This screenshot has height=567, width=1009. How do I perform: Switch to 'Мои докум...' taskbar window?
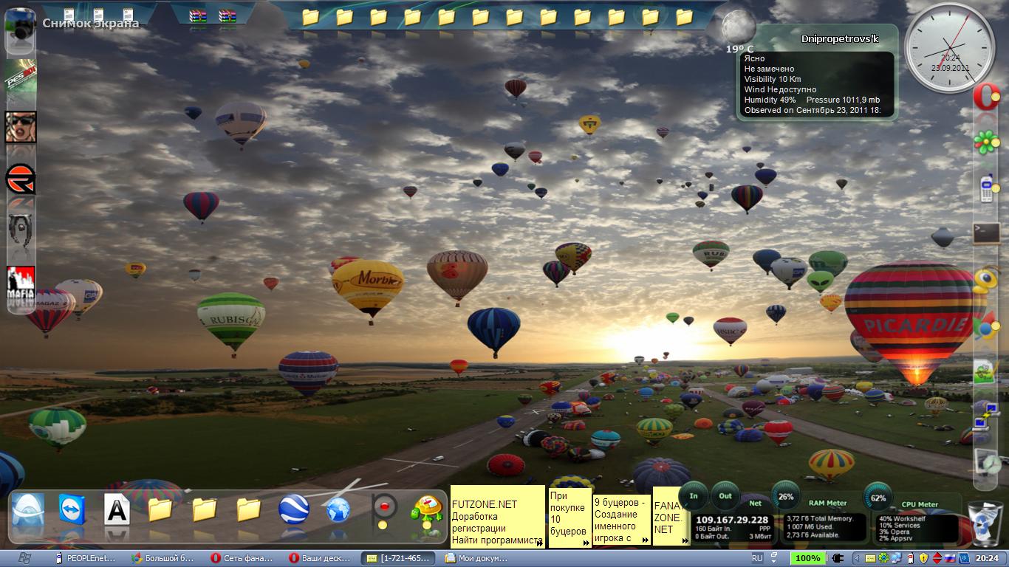point(477,558)
